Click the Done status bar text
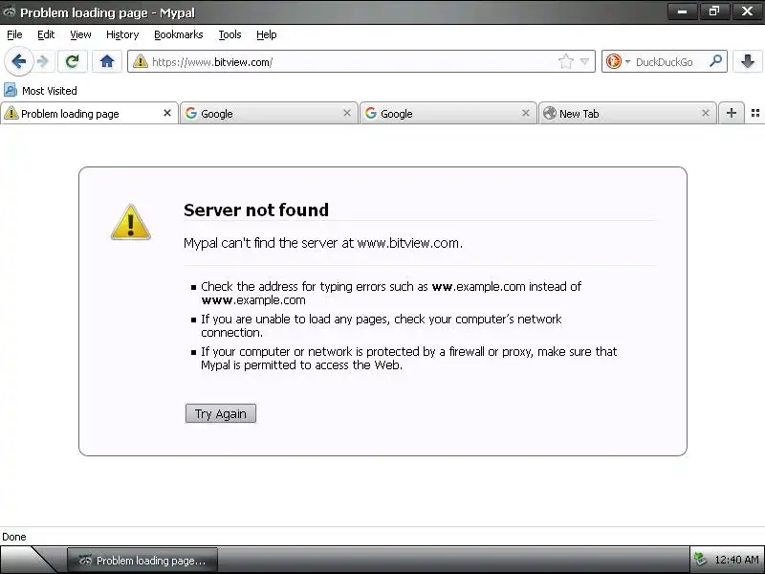This screenshot has height=574, width=765. pos(14,537)
